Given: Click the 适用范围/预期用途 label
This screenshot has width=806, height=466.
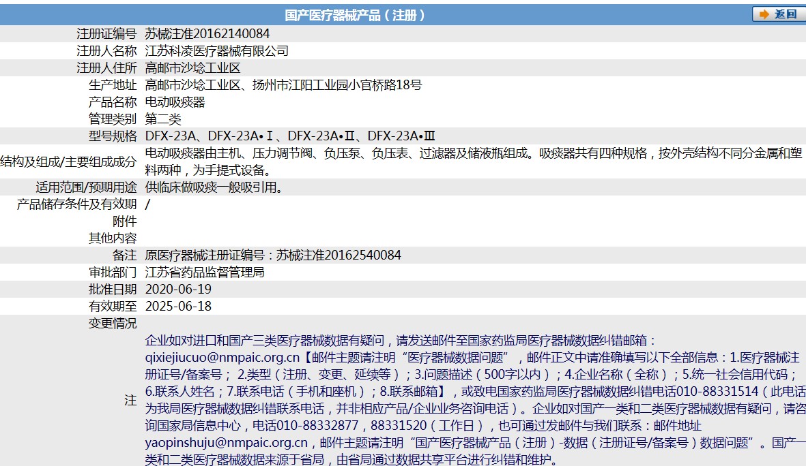Looking at the screenshot, I should [87, 187].
